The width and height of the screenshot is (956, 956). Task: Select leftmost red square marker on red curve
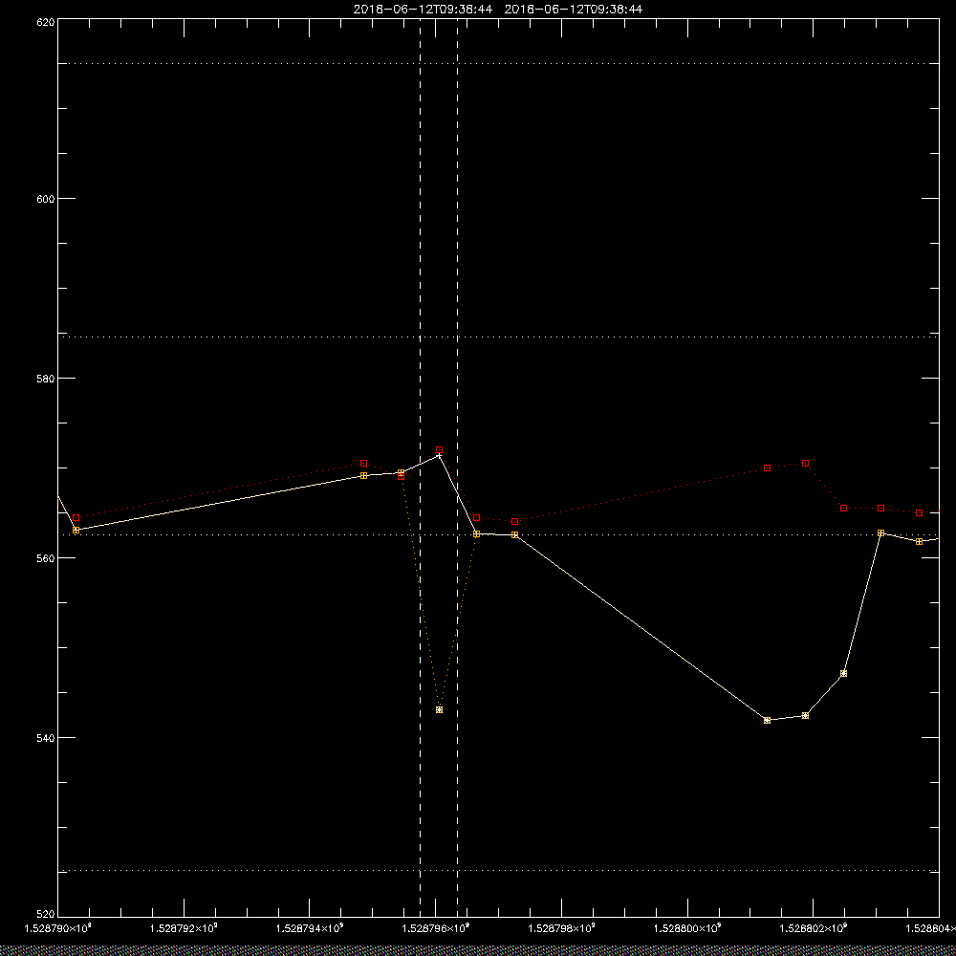(76, 517)
